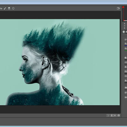The image size is (127, 127).
Task: Open the preview preferences menu icon
Action: tap(119, 116)
